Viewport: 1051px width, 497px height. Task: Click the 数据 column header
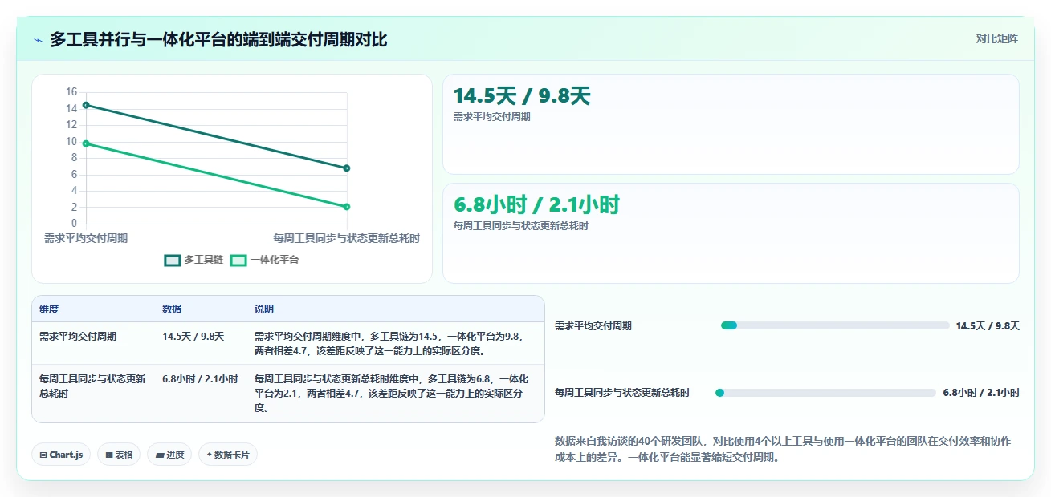[172, 309]
